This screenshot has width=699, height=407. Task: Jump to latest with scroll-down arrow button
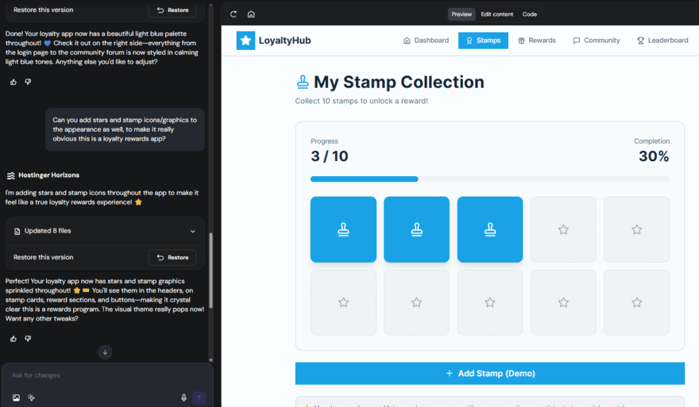(105, 351)
